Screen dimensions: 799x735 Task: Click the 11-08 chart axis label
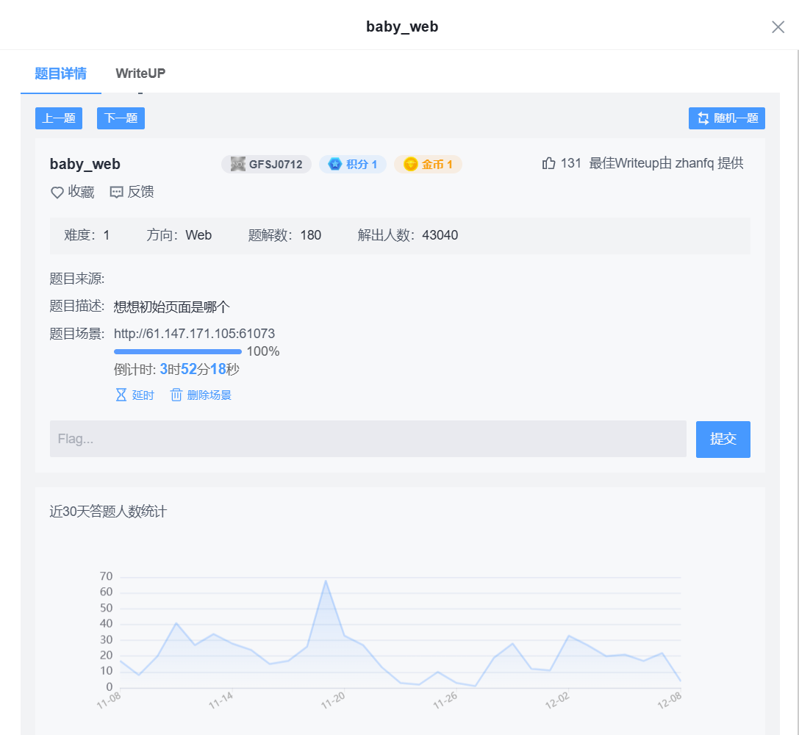[109, 701]
